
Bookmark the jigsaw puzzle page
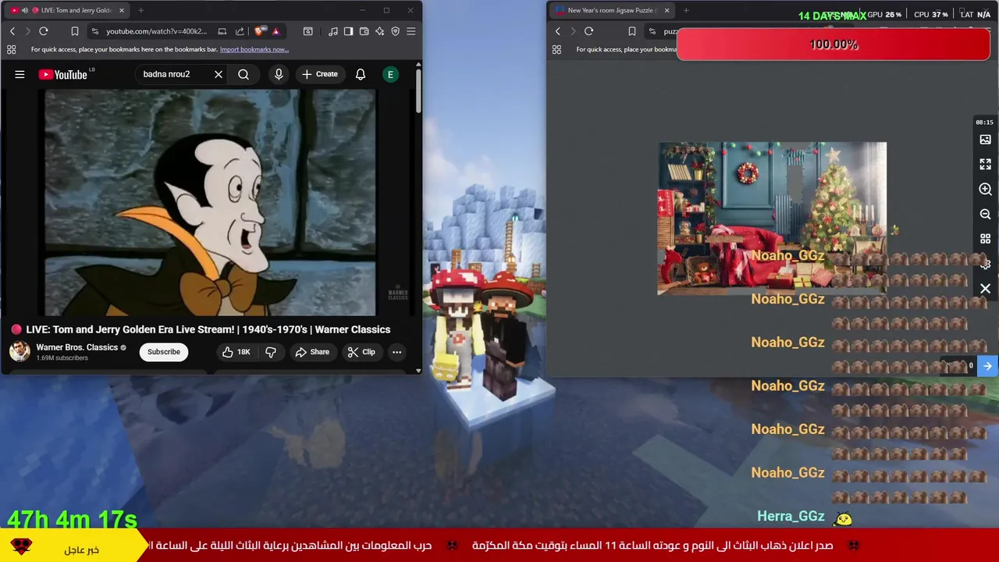632,31
